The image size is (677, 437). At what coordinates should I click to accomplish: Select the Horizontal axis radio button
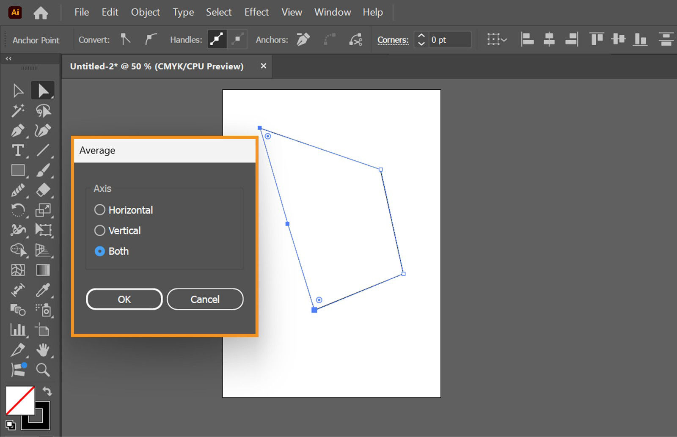coord(100,209)
